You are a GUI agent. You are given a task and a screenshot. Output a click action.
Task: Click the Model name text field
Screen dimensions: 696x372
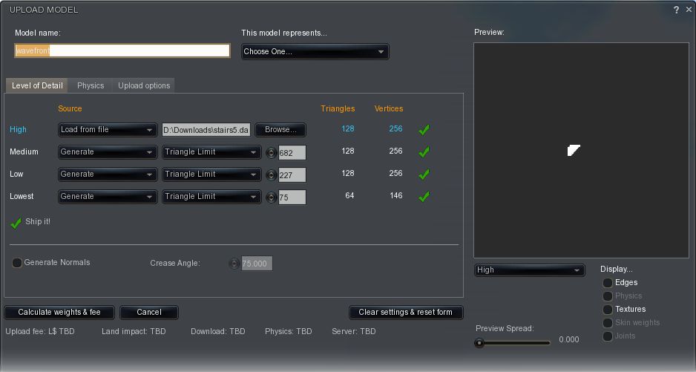point(122,50)
